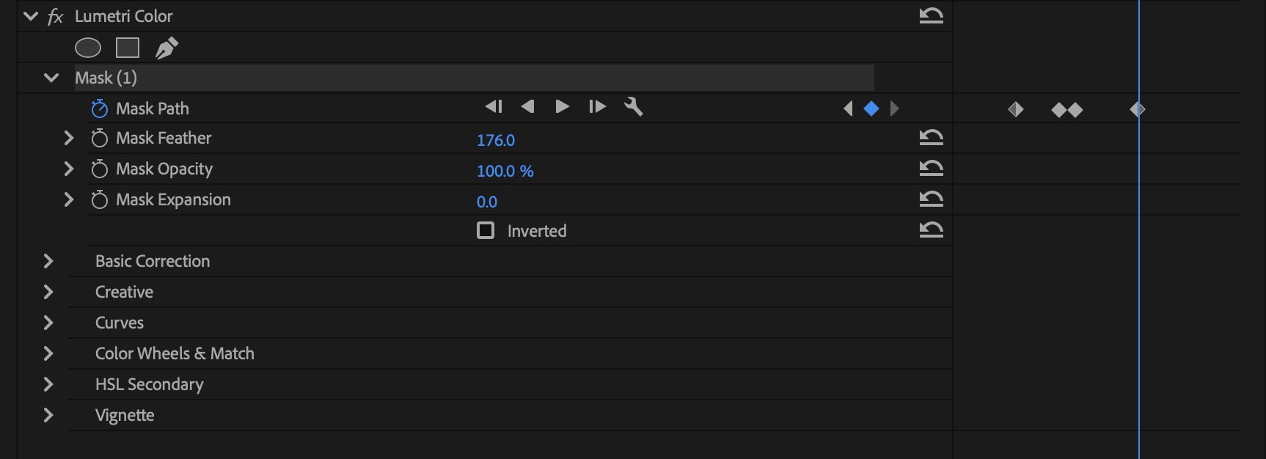
Task: Select the Creative label
Action: 124,292
